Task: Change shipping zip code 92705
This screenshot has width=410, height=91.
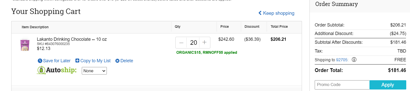Action: click(x=342, y=60)
